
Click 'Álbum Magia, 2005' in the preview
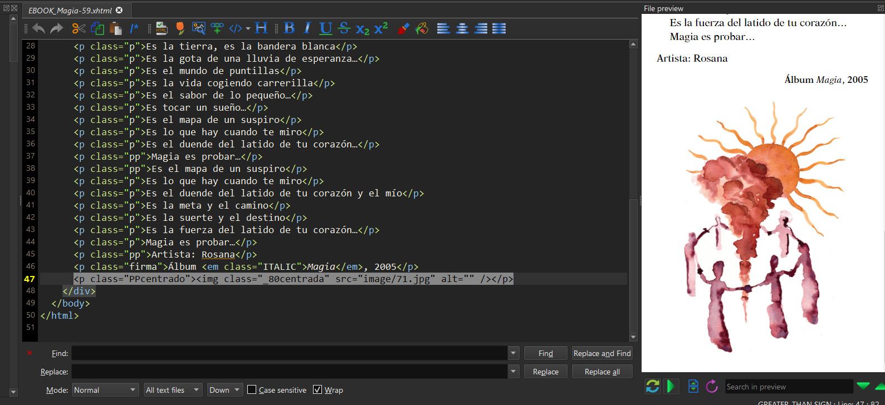coord(826,80)
